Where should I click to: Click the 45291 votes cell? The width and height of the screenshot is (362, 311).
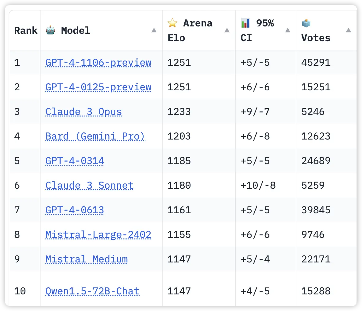(316, 62)
